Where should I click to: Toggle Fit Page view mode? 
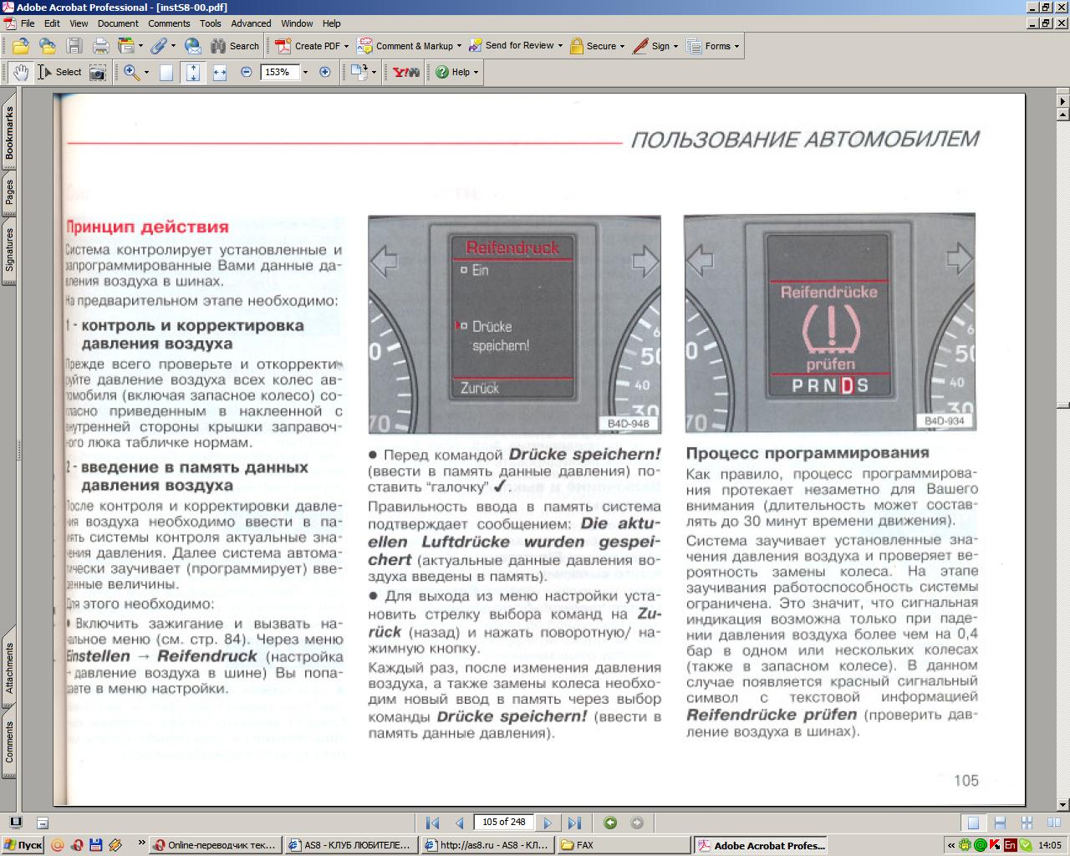193,73
